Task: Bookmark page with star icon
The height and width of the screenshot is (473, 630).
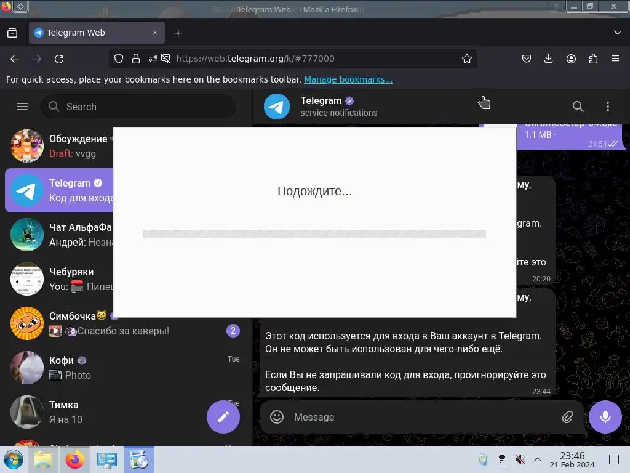Action: (466, 59)
